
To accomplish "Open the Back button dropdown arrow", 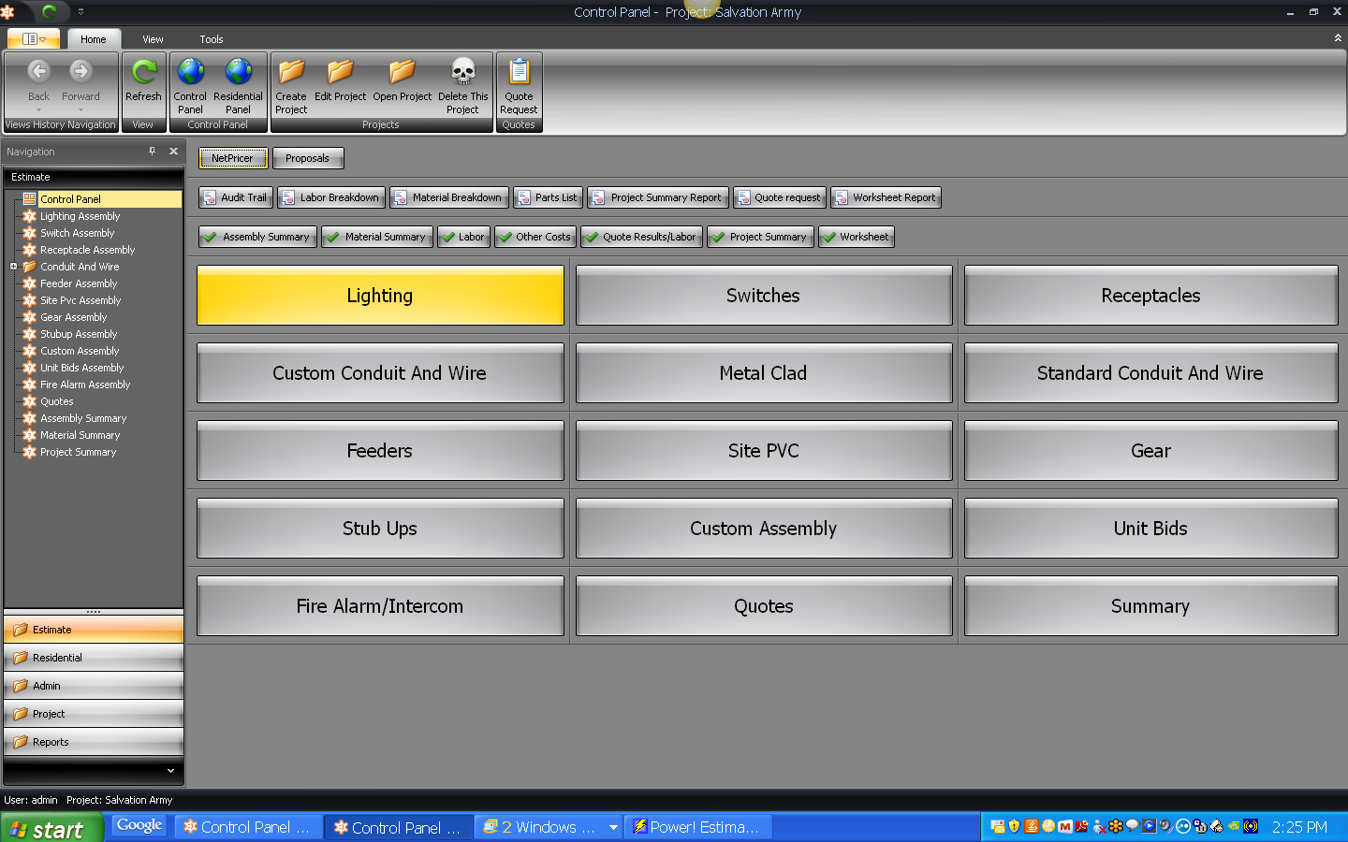I will click(x=37, y=109).
